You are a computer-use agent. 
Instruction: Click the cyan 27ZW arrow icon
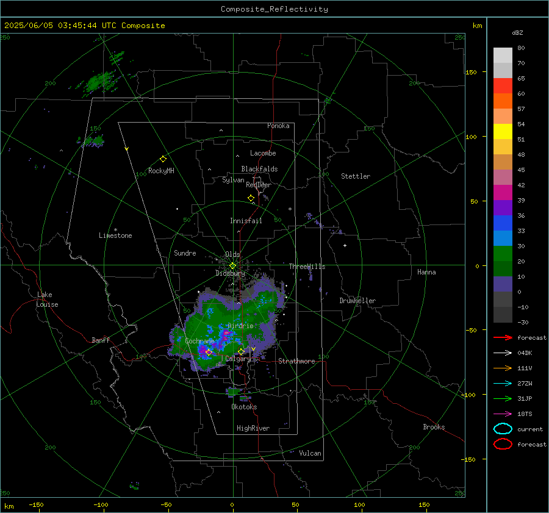pyautogui.click(x=503, y=384)
